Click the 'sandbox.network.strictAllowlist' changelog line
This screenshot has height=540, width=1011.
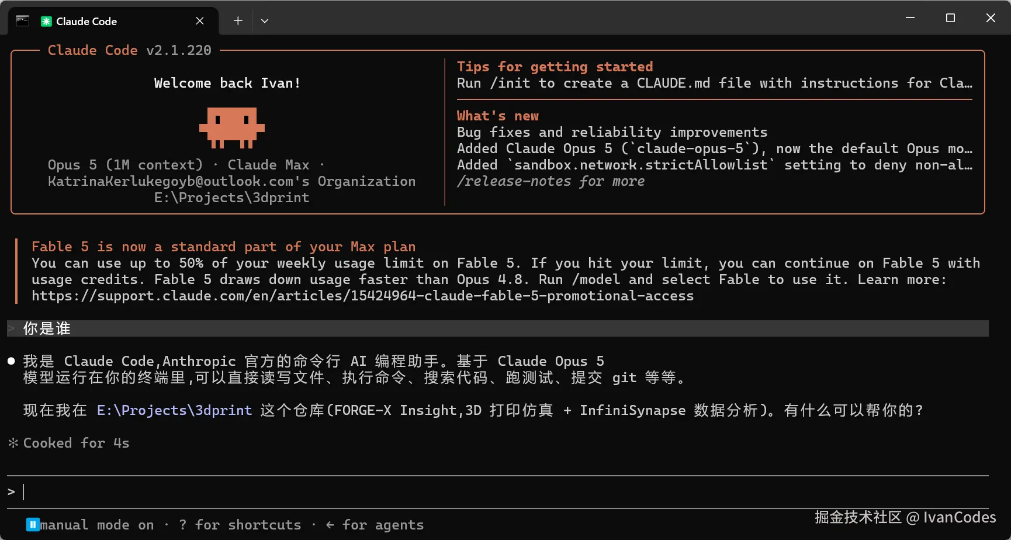(715, 165)
